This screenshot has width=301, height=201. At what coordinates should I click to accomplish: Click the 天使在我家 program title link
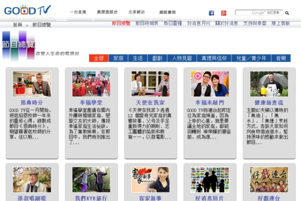click(150, 102)
